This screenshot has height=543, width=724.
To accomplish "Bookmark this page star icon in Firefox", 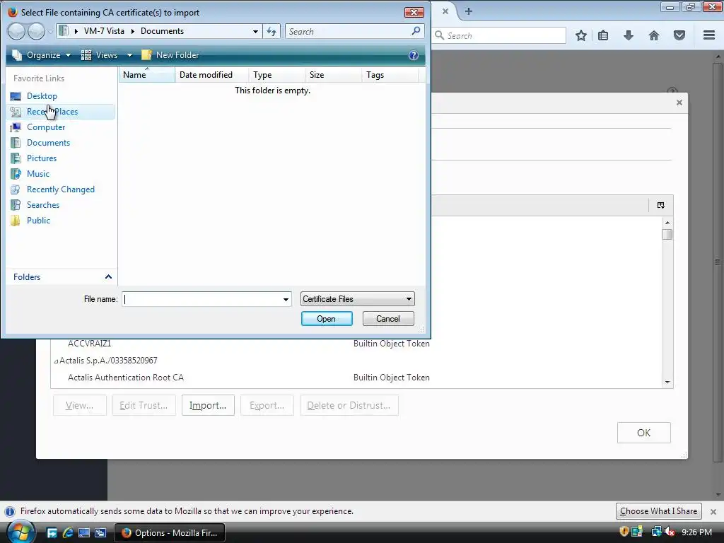I will pyautogui.click(x=581, y=35).
